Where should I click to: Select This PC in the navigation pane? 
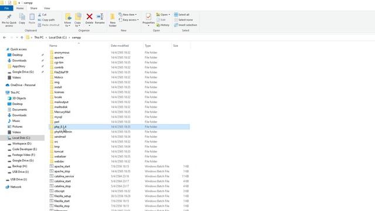coord(15,93)
